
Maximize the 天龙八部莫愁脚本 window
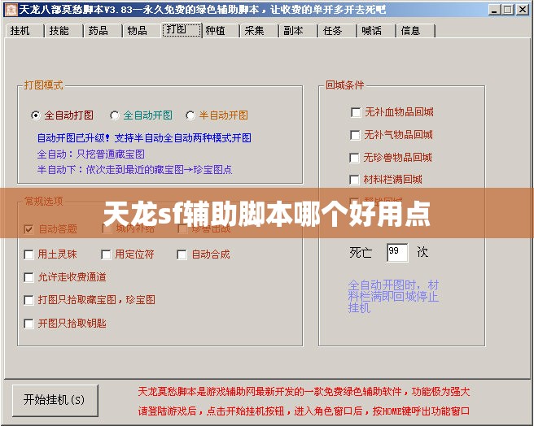[507, 10]
